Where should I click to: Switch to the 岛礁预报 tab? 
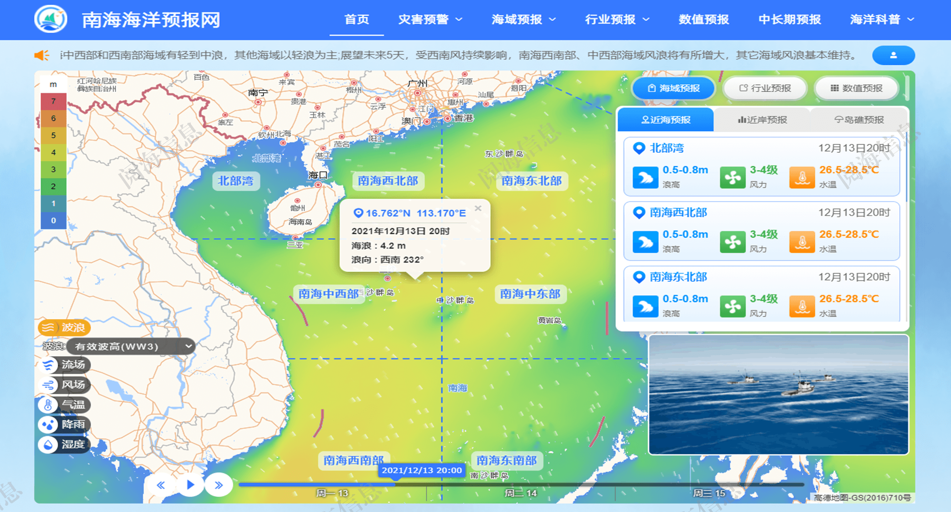[860, 119]
